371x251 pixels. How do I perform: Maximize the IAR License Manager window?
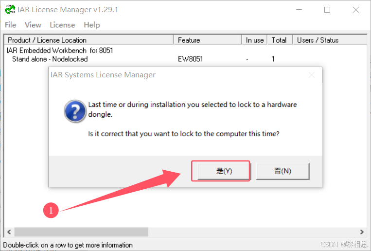(x=327, y=10)
